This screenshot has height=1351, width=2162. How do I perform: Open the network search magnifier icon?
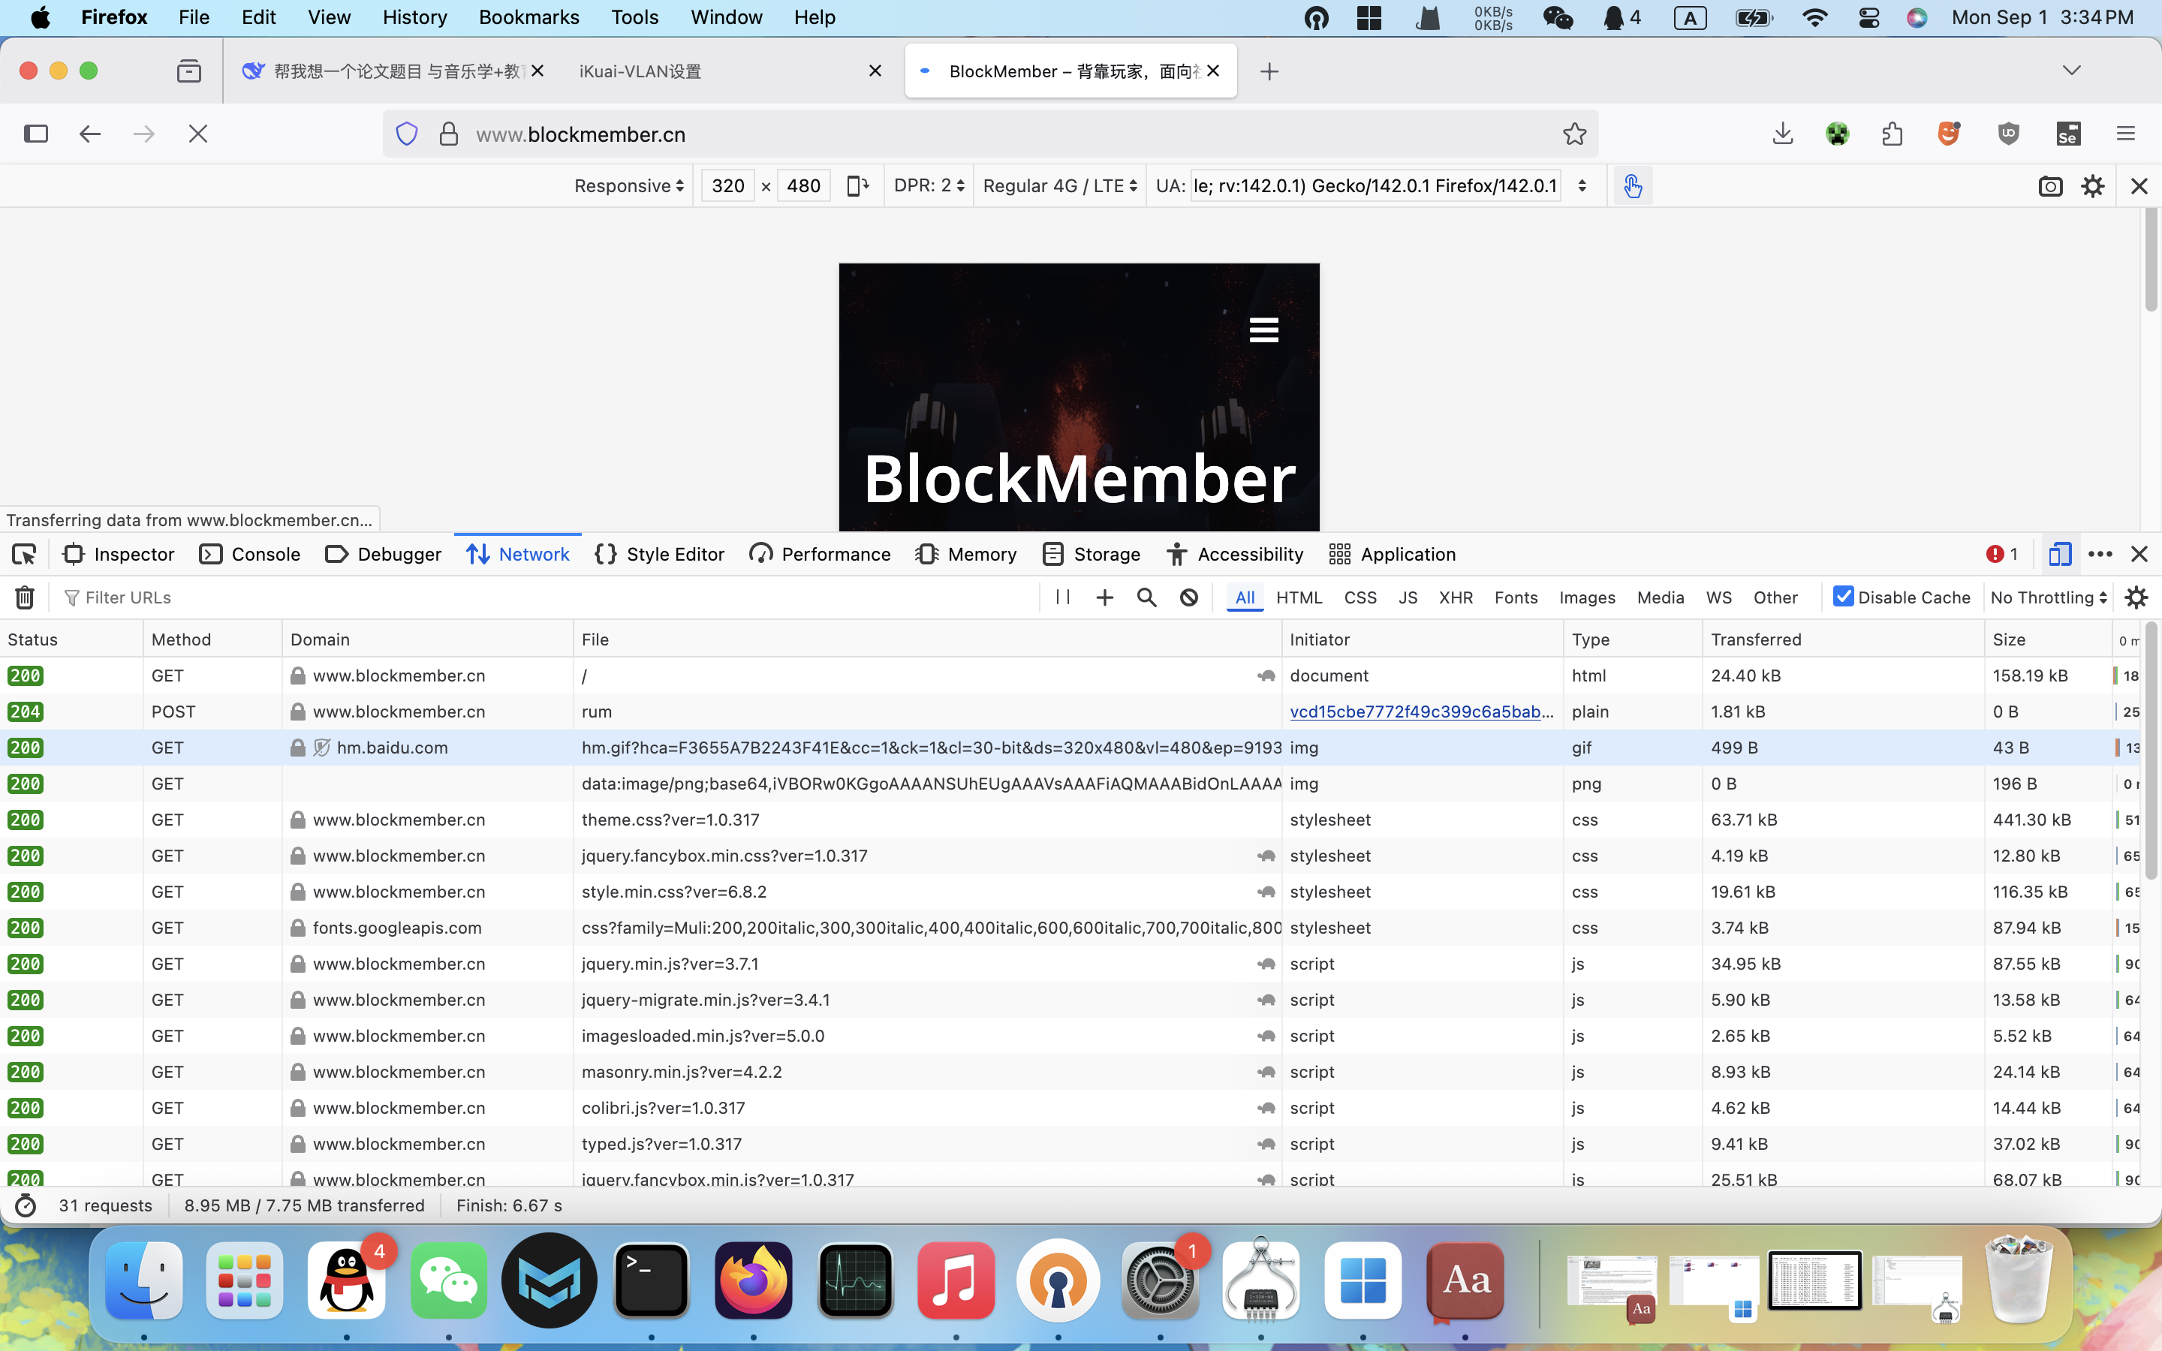point(1146,597)
